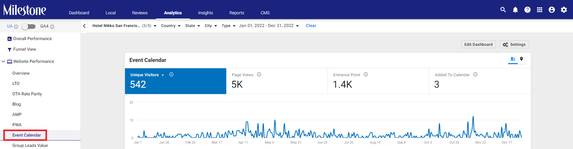Open the Country filter dropdown
The image size is (573, 149).
tap(171, 26)
